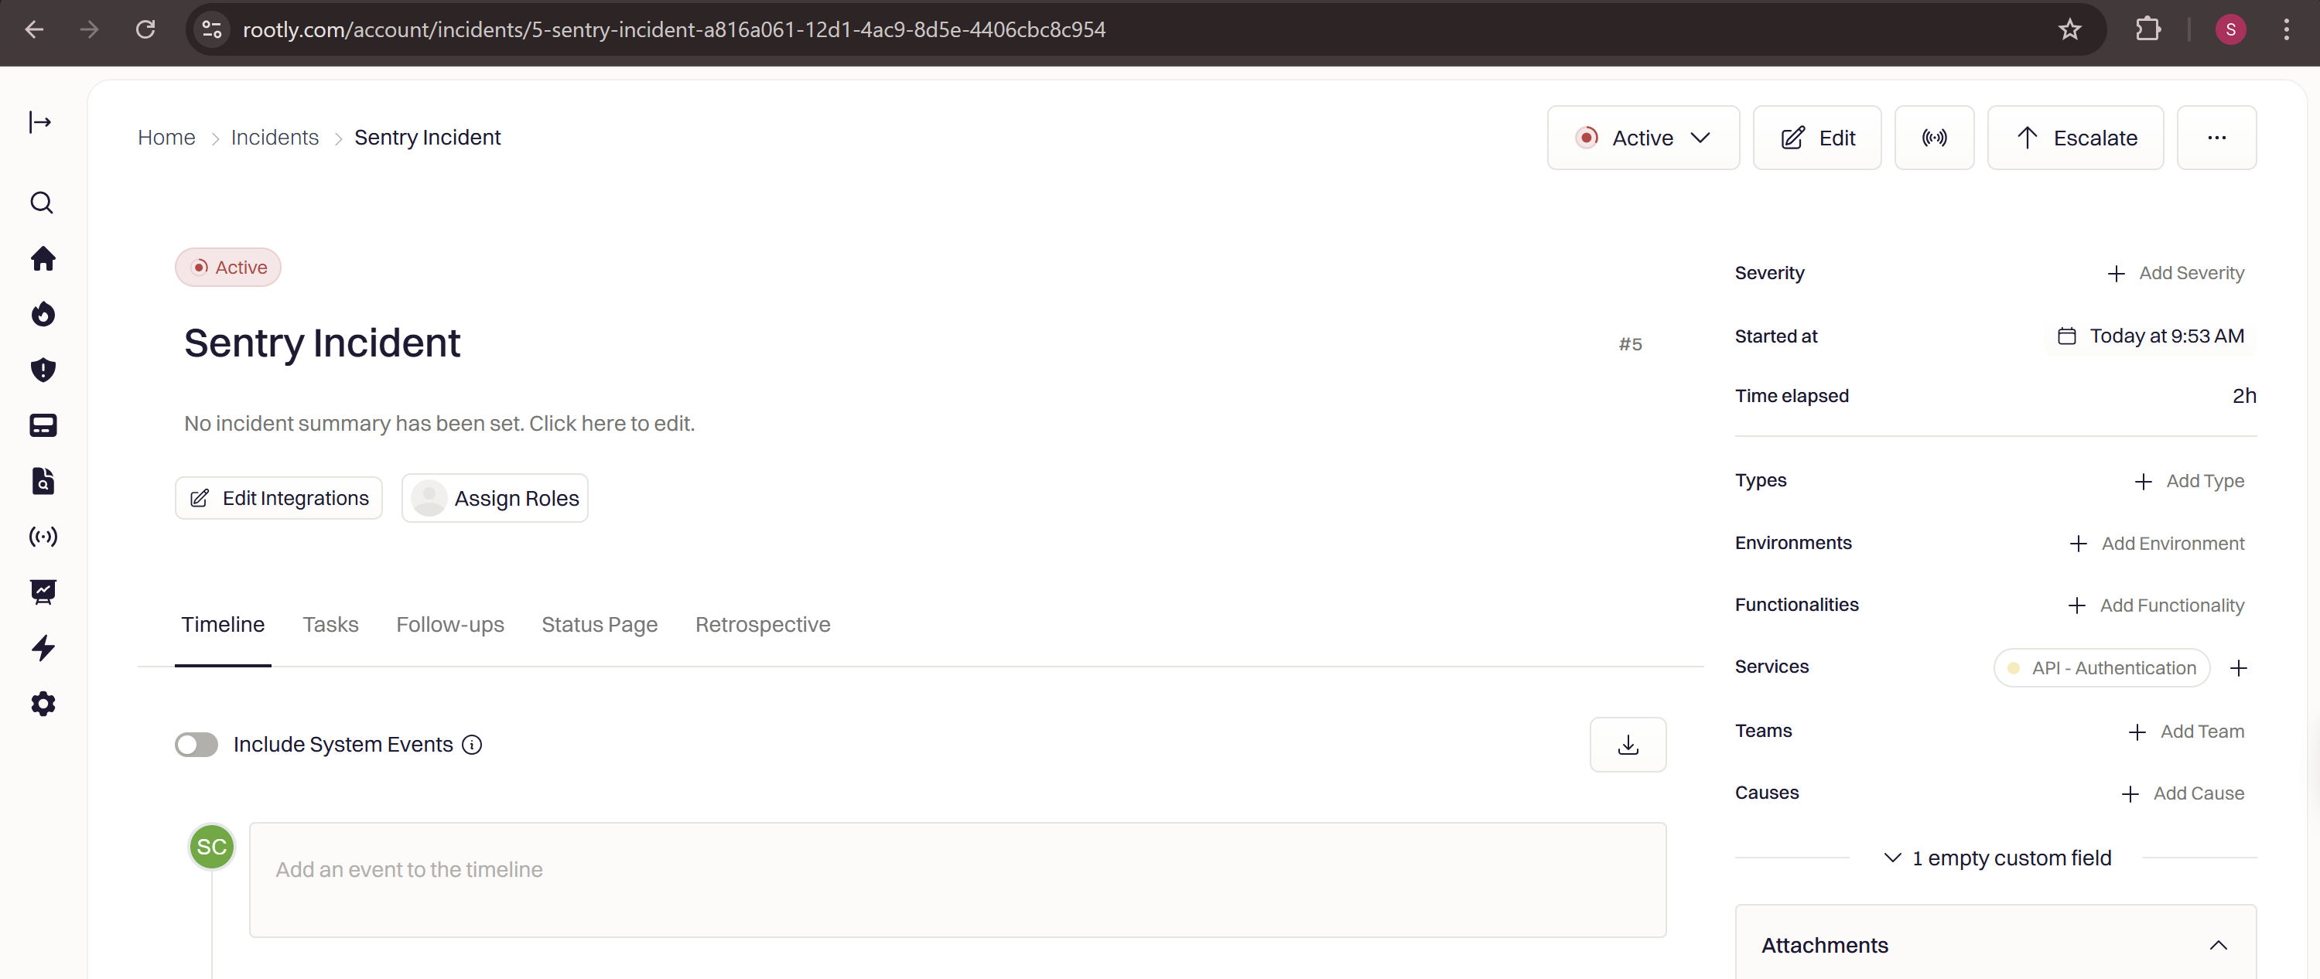The image size is (2320, 979).
Task: Toggle Include System Events switch
Action: tap(196, 745)
